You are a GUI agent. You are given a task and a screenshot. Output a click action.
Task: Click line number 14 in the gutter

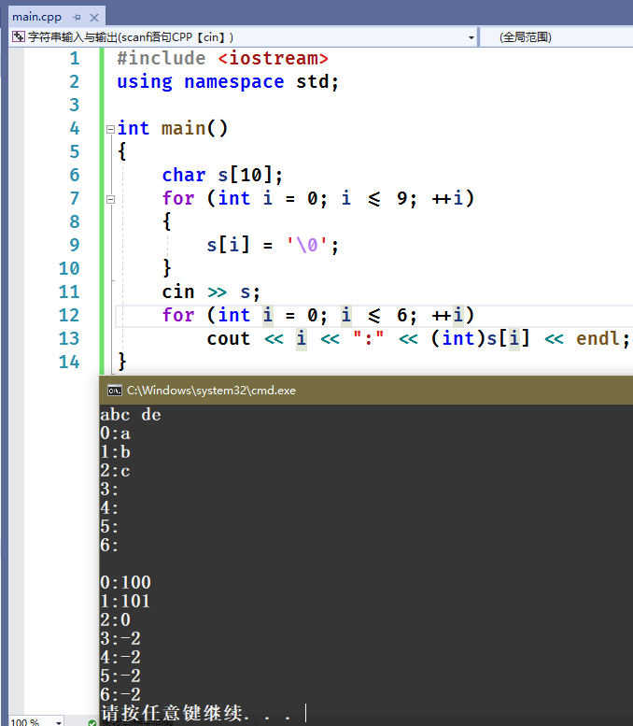[x=69, y=362]
